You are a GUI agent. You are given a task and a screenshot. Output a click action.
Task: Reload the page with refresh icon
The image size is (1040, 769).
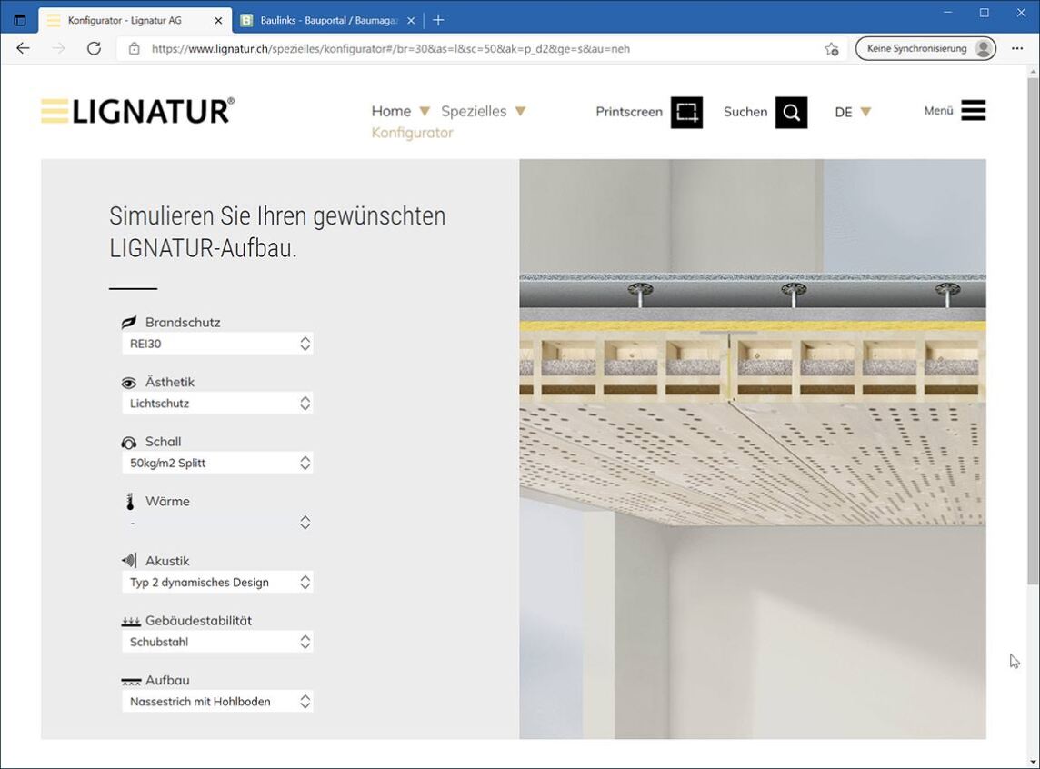click(x=95, y=48)
